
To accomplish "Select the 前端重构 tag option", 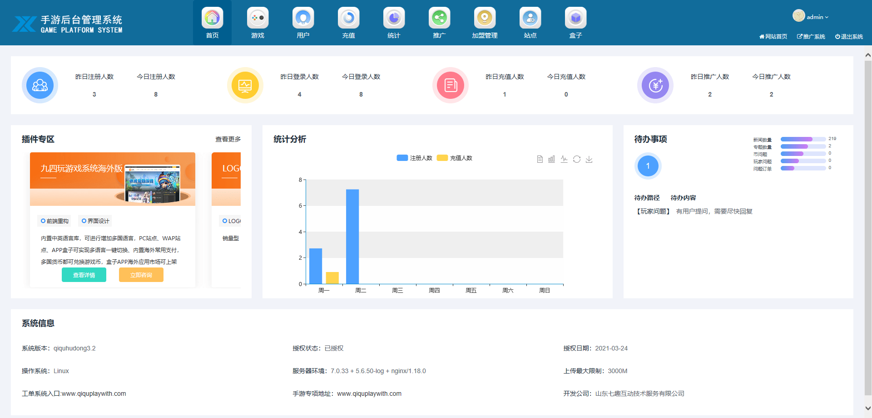I will point(54,221).
